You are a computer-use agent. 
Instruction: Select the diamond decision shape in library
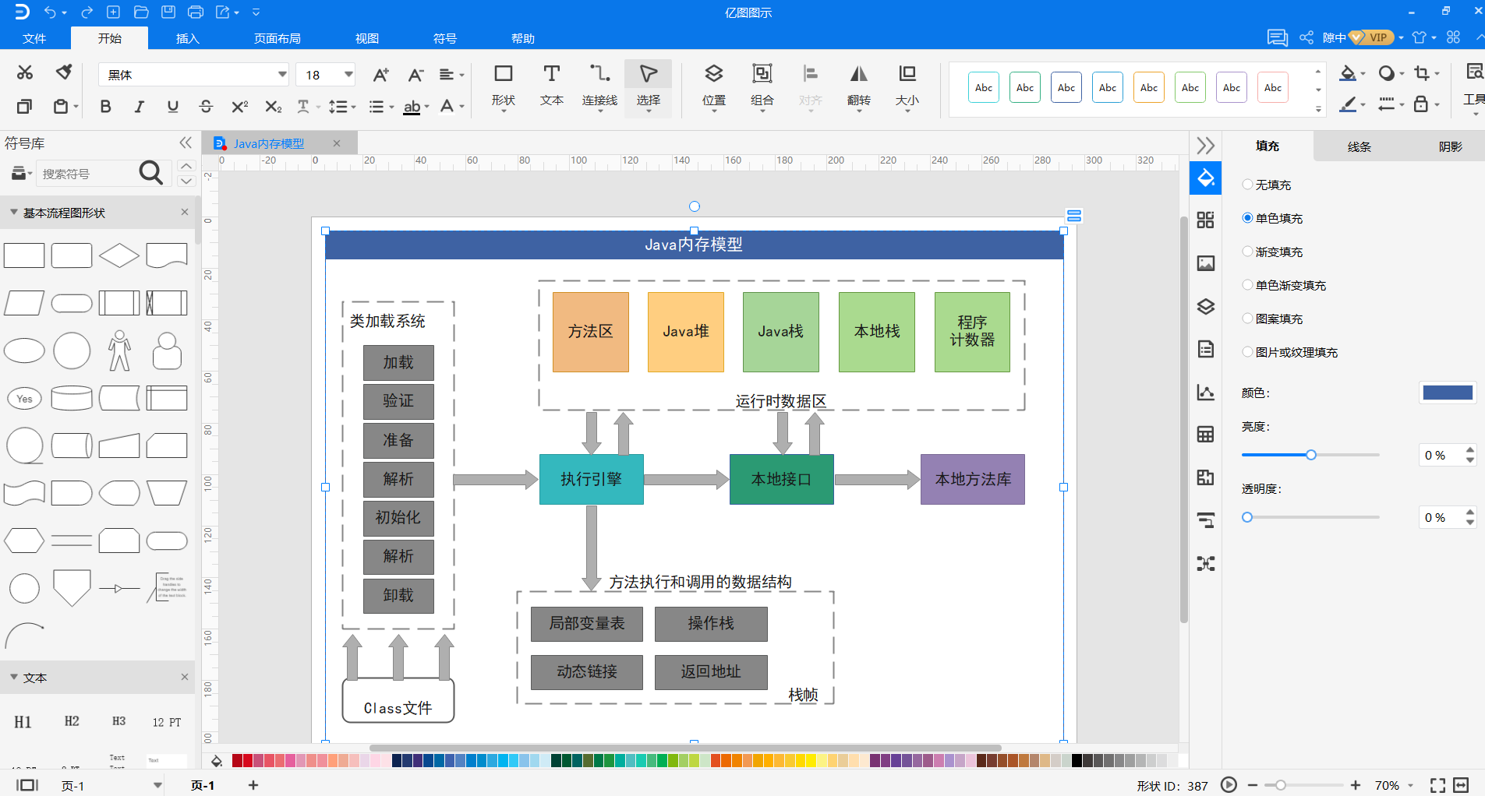click(x=119, y=255)
